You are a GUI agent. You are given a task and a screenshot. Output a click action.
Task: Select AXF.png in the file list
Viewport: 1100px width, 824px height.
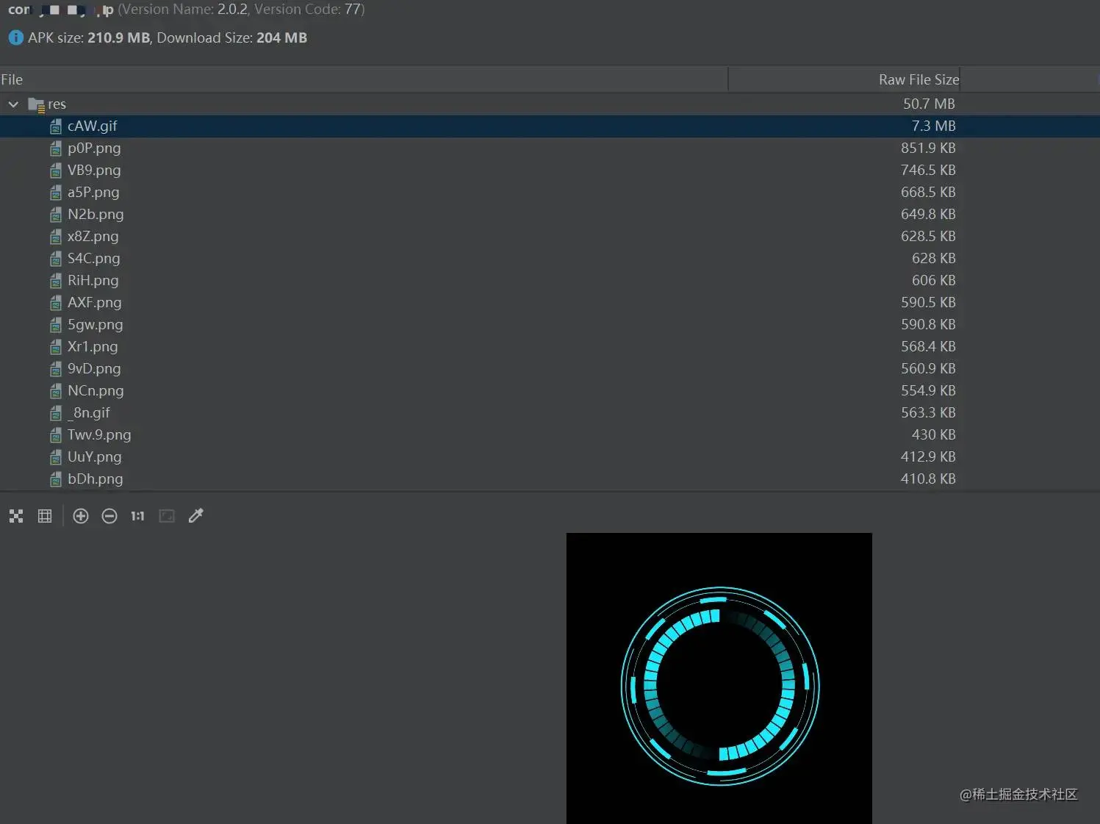click(95, 302)
